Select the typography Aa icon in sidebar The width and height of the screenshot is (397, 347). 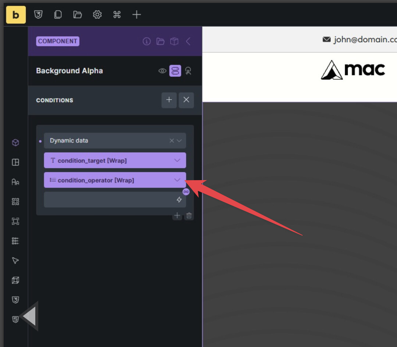[x=15, y=182]
